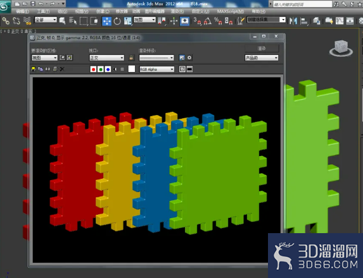Open the Area to Render dropdown
The height and width of the screenshot is (278, 363).
click(x=44, y=57)
